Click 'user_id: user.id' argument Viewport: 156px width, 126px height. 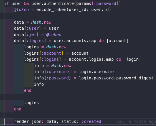[89, 10]
